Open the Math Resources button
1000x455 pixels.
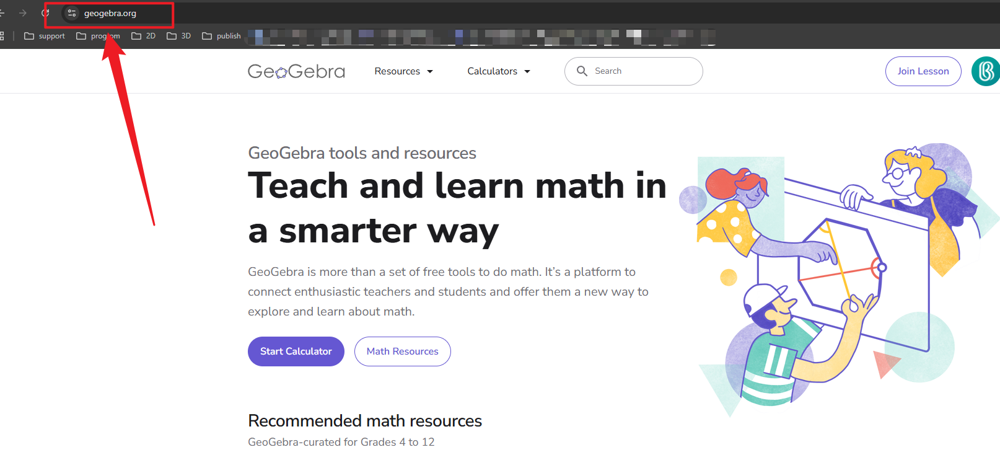coord(403,351)
